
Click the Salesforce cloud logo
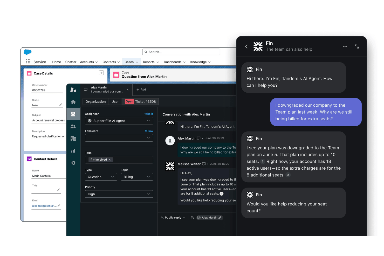(28, 52)
